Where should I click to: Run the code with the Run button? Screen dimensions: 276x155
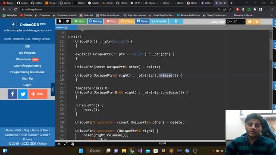pyautogui.click(x=79, y=21)
